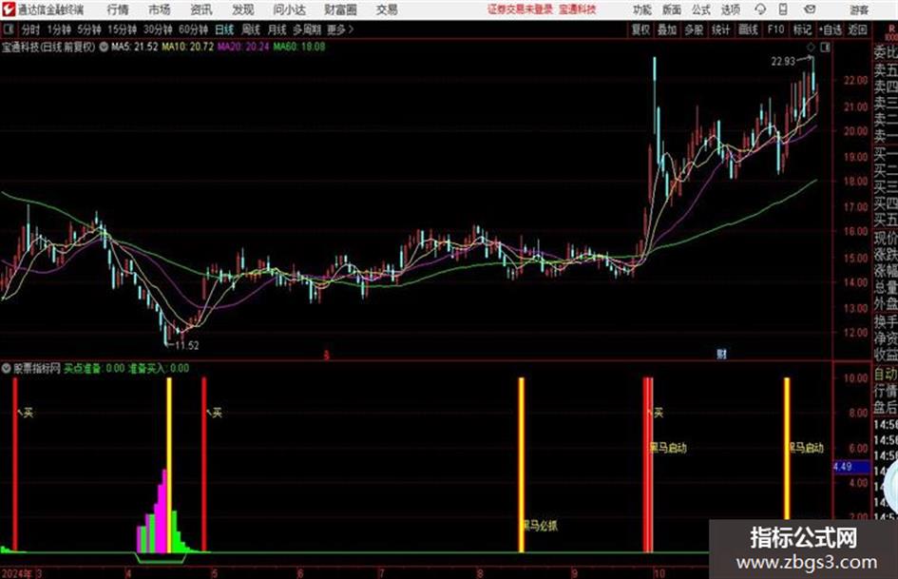Viewport: 898px width, 579px height.
Task: Toggle the chart right panel icon
Action: coord(825,48)
